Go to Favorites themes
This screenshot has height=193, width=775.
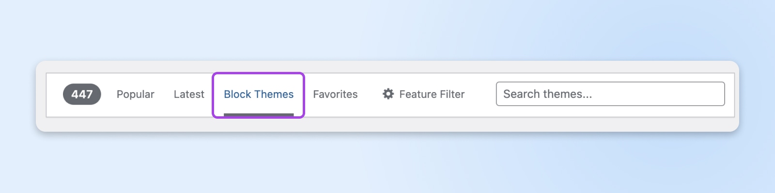coord(335,94)
